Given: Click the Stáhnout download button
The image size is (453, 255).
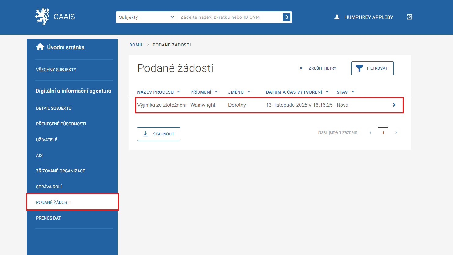Looking at the screenshot, I should tap(159, 134).
